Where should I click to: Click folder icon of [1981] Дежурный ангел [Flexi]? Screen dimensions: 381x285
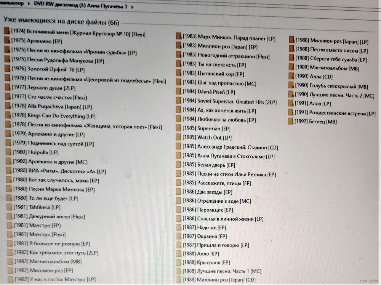10,216
